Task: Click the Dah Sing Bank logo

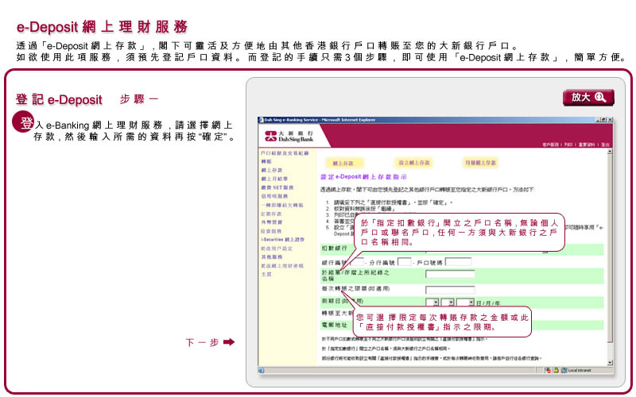Action: pyautogui.click(x=289, y=136)
